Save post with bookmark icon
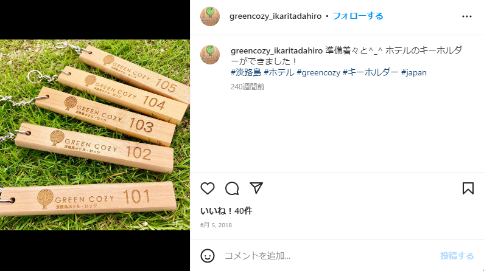This screenshot has width=484, height=271. 468,188
